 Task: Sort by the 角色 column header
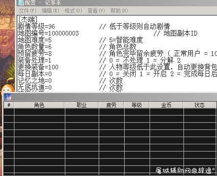coord(39,105)
